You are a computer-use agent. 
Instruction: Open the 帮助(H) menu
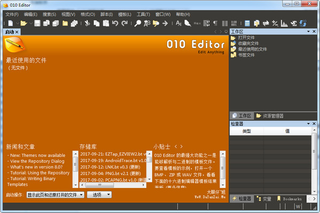tap(183, 14)
